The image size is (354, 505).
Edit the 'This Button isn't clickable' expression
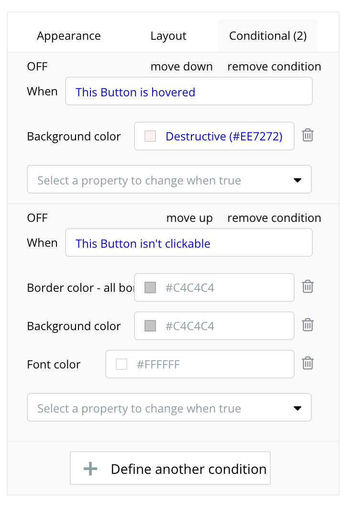coord(188,243)
